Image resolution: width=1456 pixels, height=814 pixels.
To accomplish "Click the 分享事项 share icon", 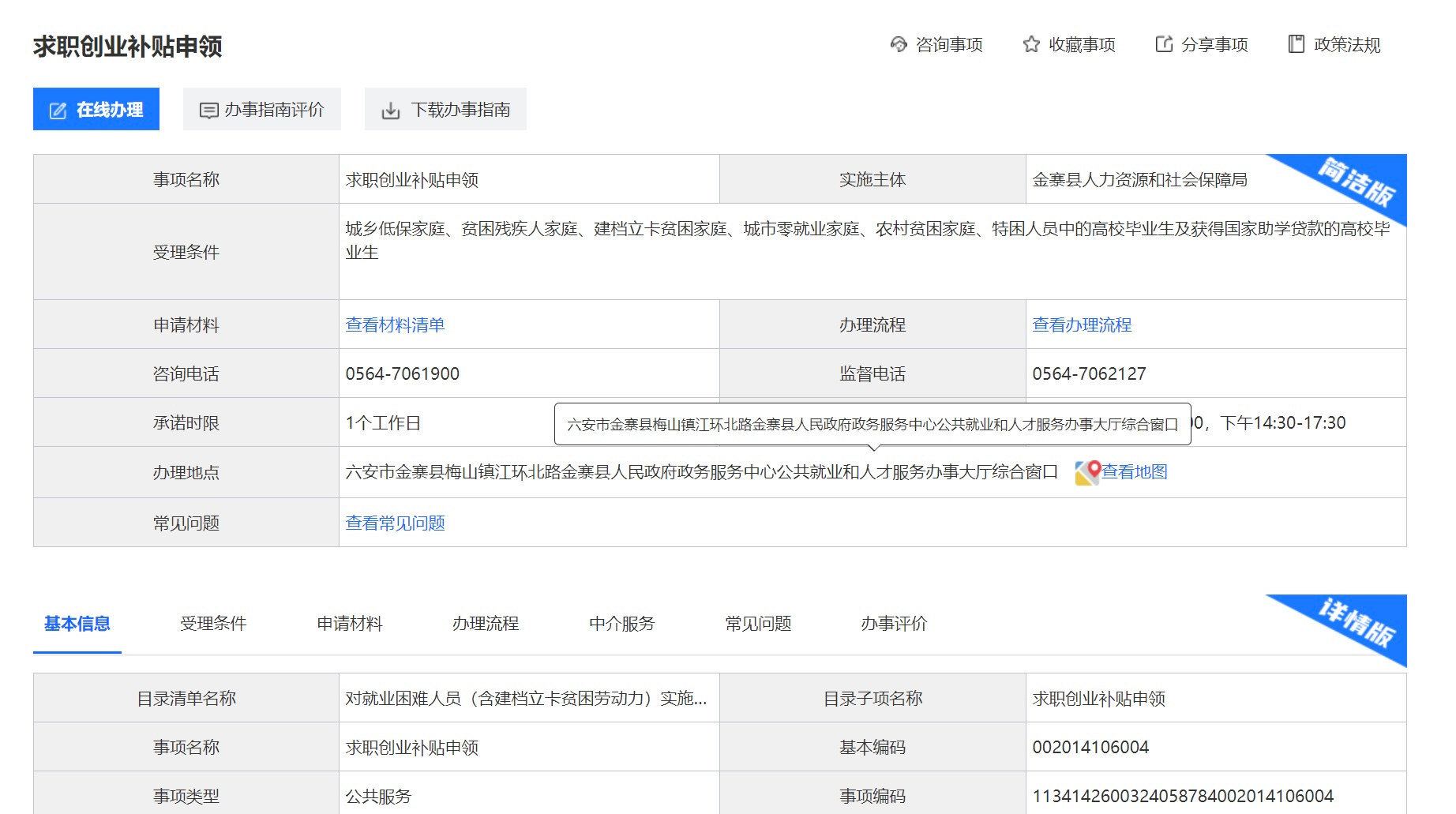I will click(x=1164, y=44).
